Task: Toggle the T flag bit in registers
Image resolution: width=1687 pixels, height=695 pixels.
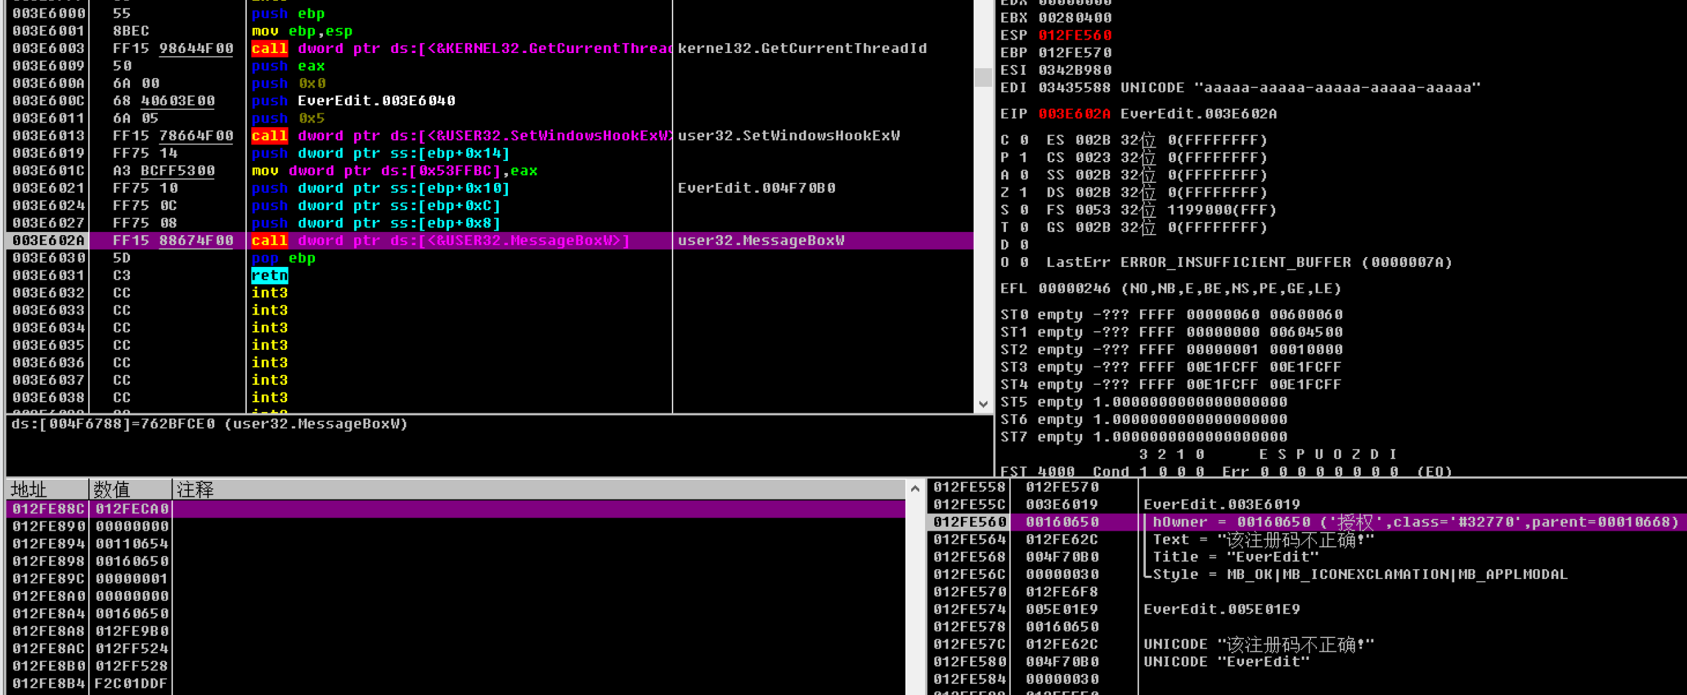Action: click(1024, 227)
